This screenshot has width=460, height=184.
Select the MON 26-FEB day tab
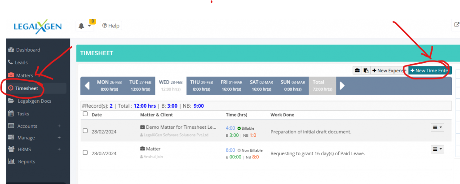pyautogui.click(x=109, y=85)
